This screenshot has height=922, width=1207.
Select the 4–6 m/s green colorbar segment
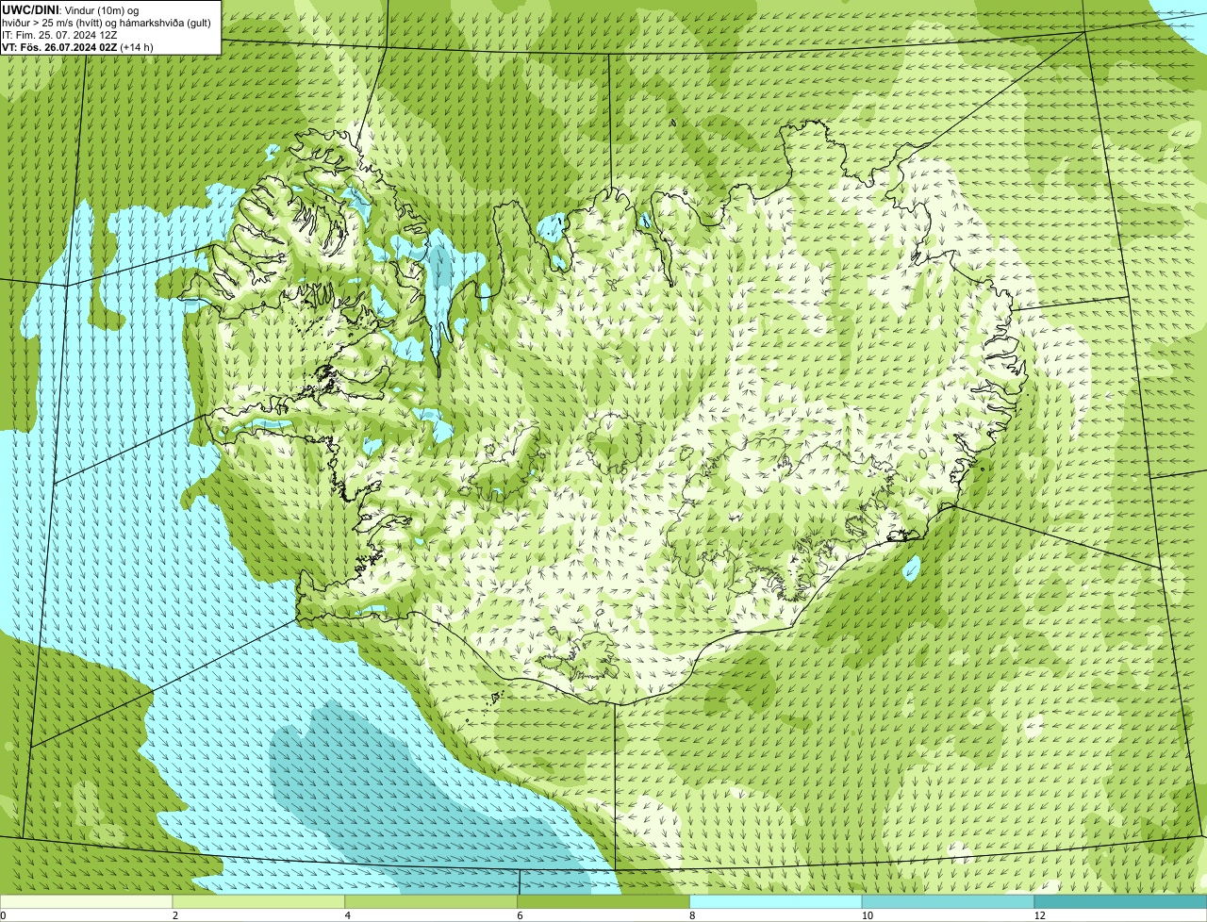click(432, 901)
